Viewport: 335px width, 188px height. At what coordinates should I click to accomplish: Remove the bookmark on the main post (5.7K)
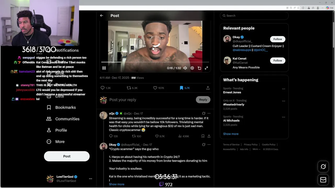click(185, 88)
